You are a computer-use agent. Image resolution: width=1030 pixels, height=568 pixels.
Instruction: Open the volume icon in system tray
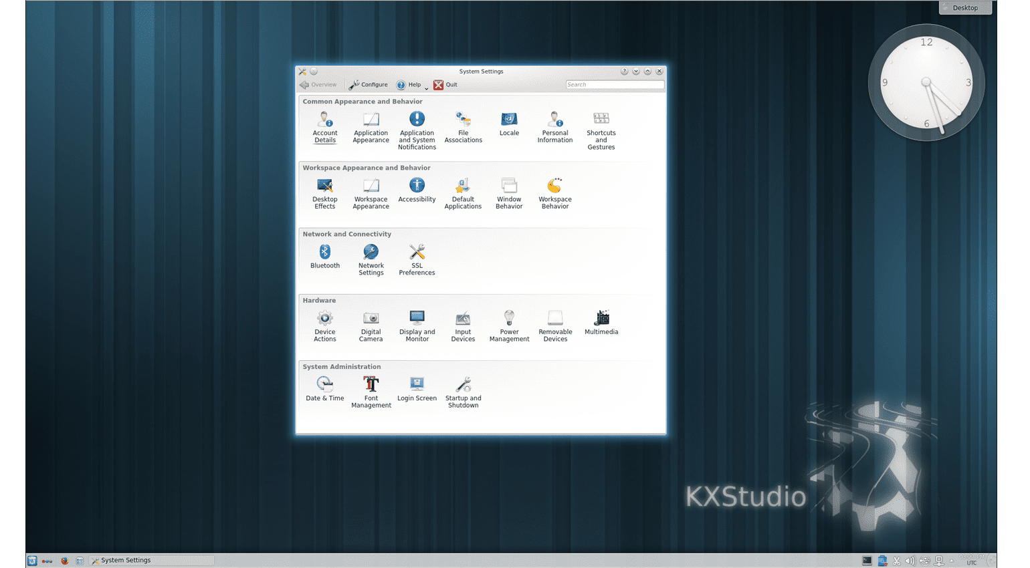coord(910,561)
